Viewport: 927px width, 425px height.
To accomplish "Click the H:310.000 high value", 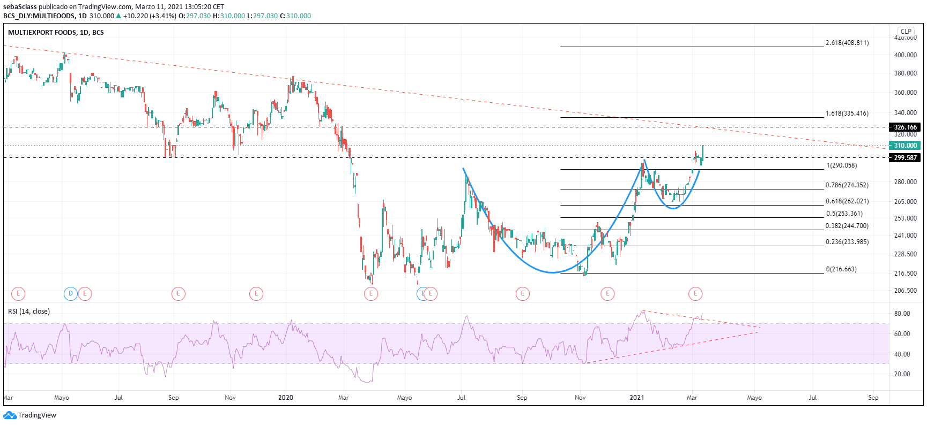I will pos(228,16).
